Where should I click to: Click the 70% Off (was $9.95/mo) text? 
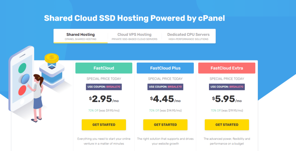point(104,111)
